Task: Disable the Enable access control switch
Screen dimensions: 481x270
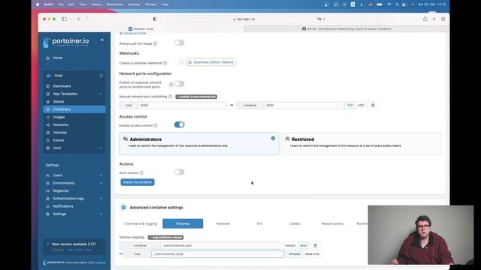Action: [179, 124]
